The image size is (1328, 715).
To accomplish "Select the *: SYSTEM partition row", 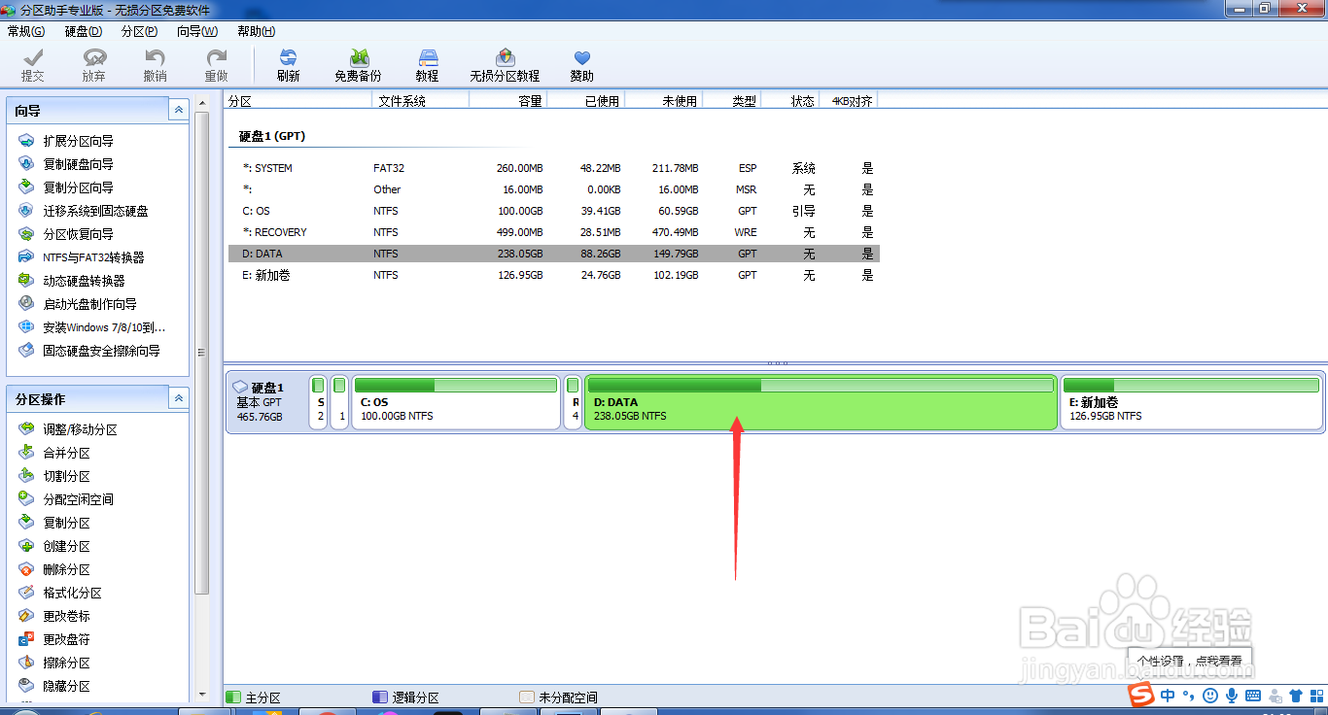I will 554,168.
